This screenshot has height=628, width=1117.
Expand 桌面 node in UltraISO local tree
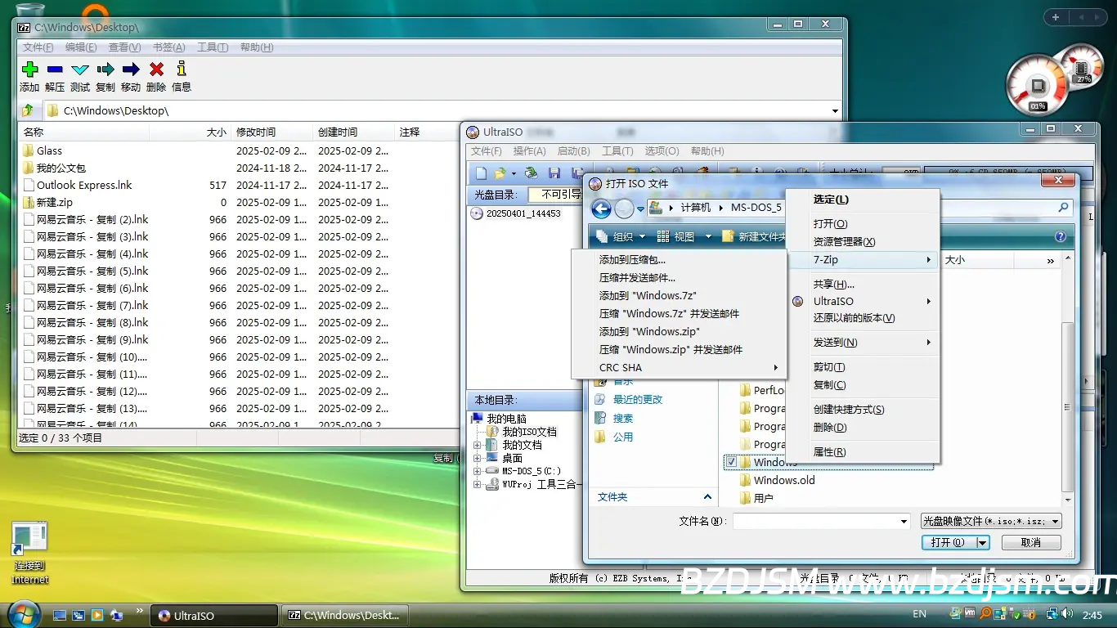(x=478, y=459)
